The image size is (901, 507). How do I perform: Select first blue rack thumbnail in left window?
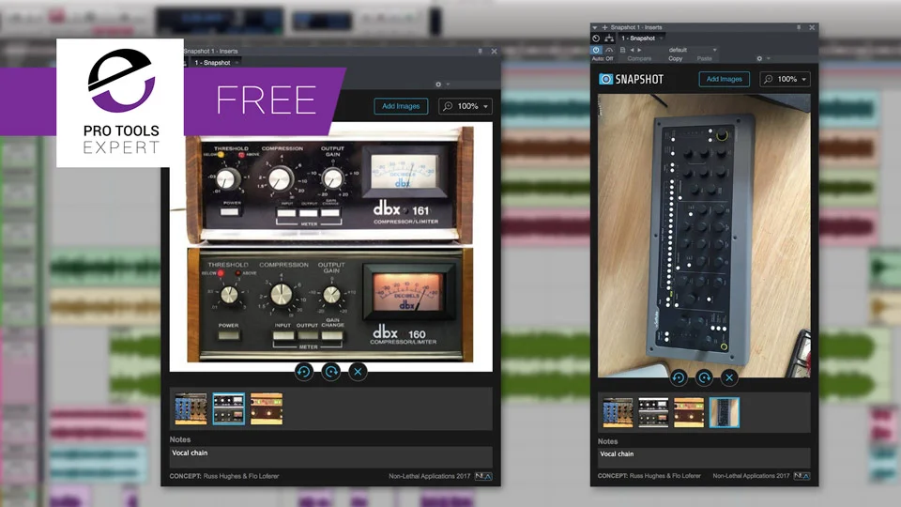[x=191, y=408]
